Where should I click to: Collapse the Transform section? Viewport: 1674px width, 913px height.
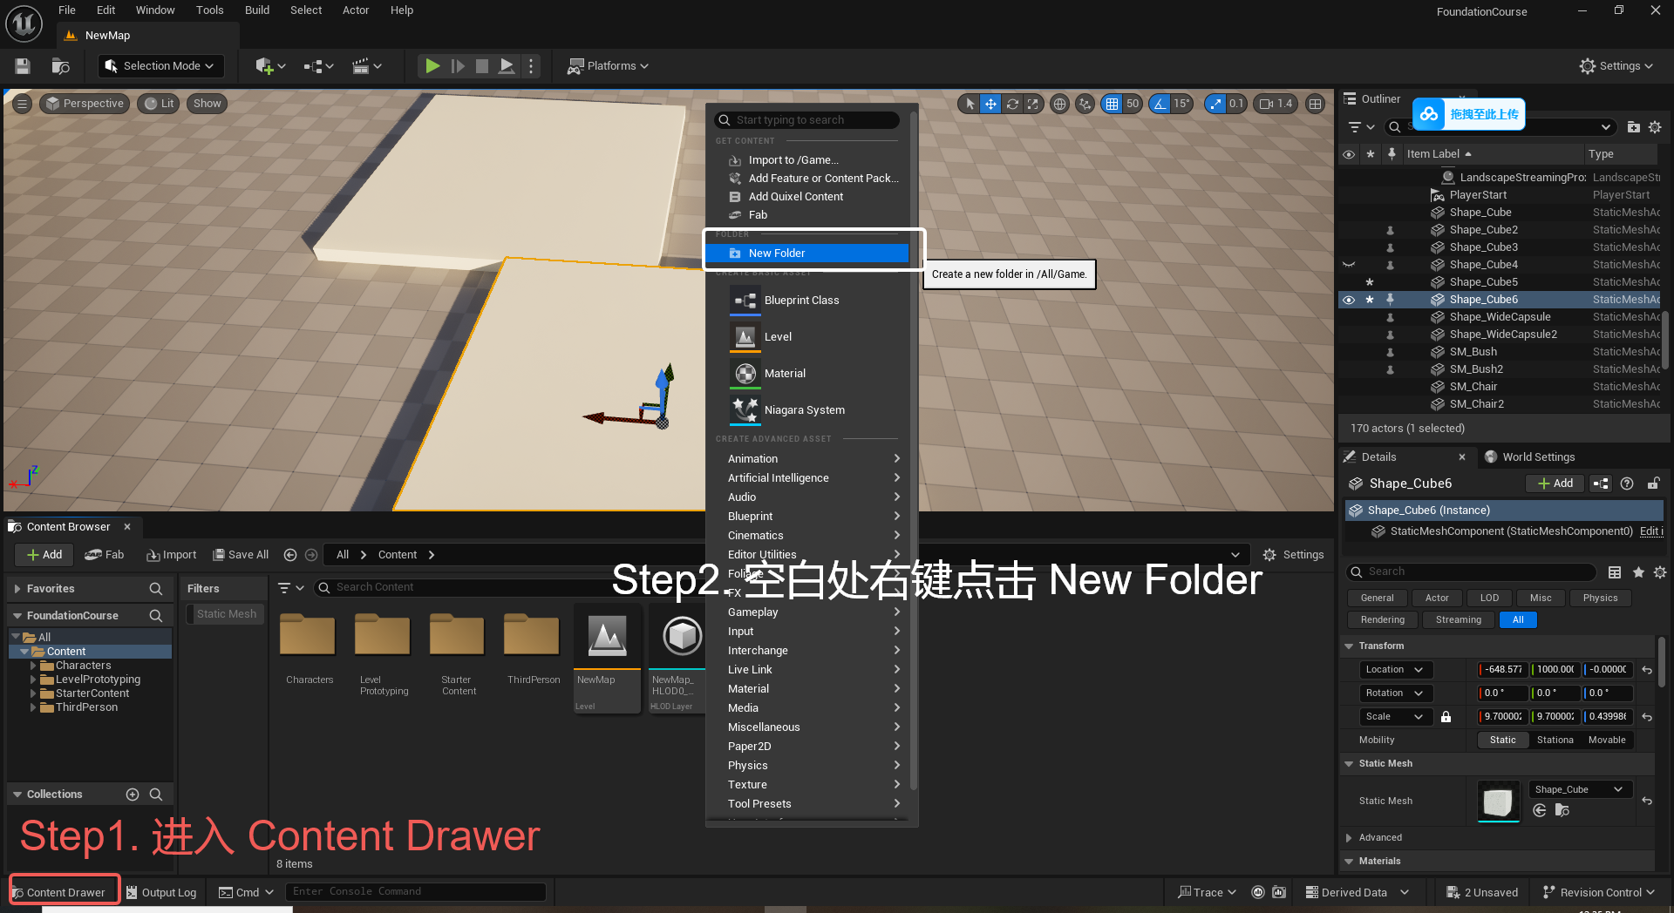1349,646
